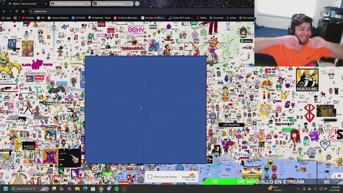Viewport: 343px width, 193px height.
Task: Open Spotify from taskbar
Action: point(117,189)
